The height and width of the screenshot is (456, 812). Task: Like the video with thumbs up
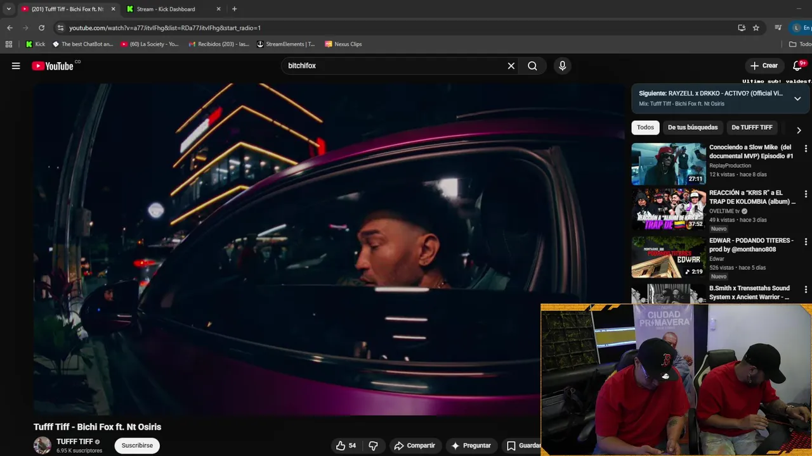[x=346, y=446]
